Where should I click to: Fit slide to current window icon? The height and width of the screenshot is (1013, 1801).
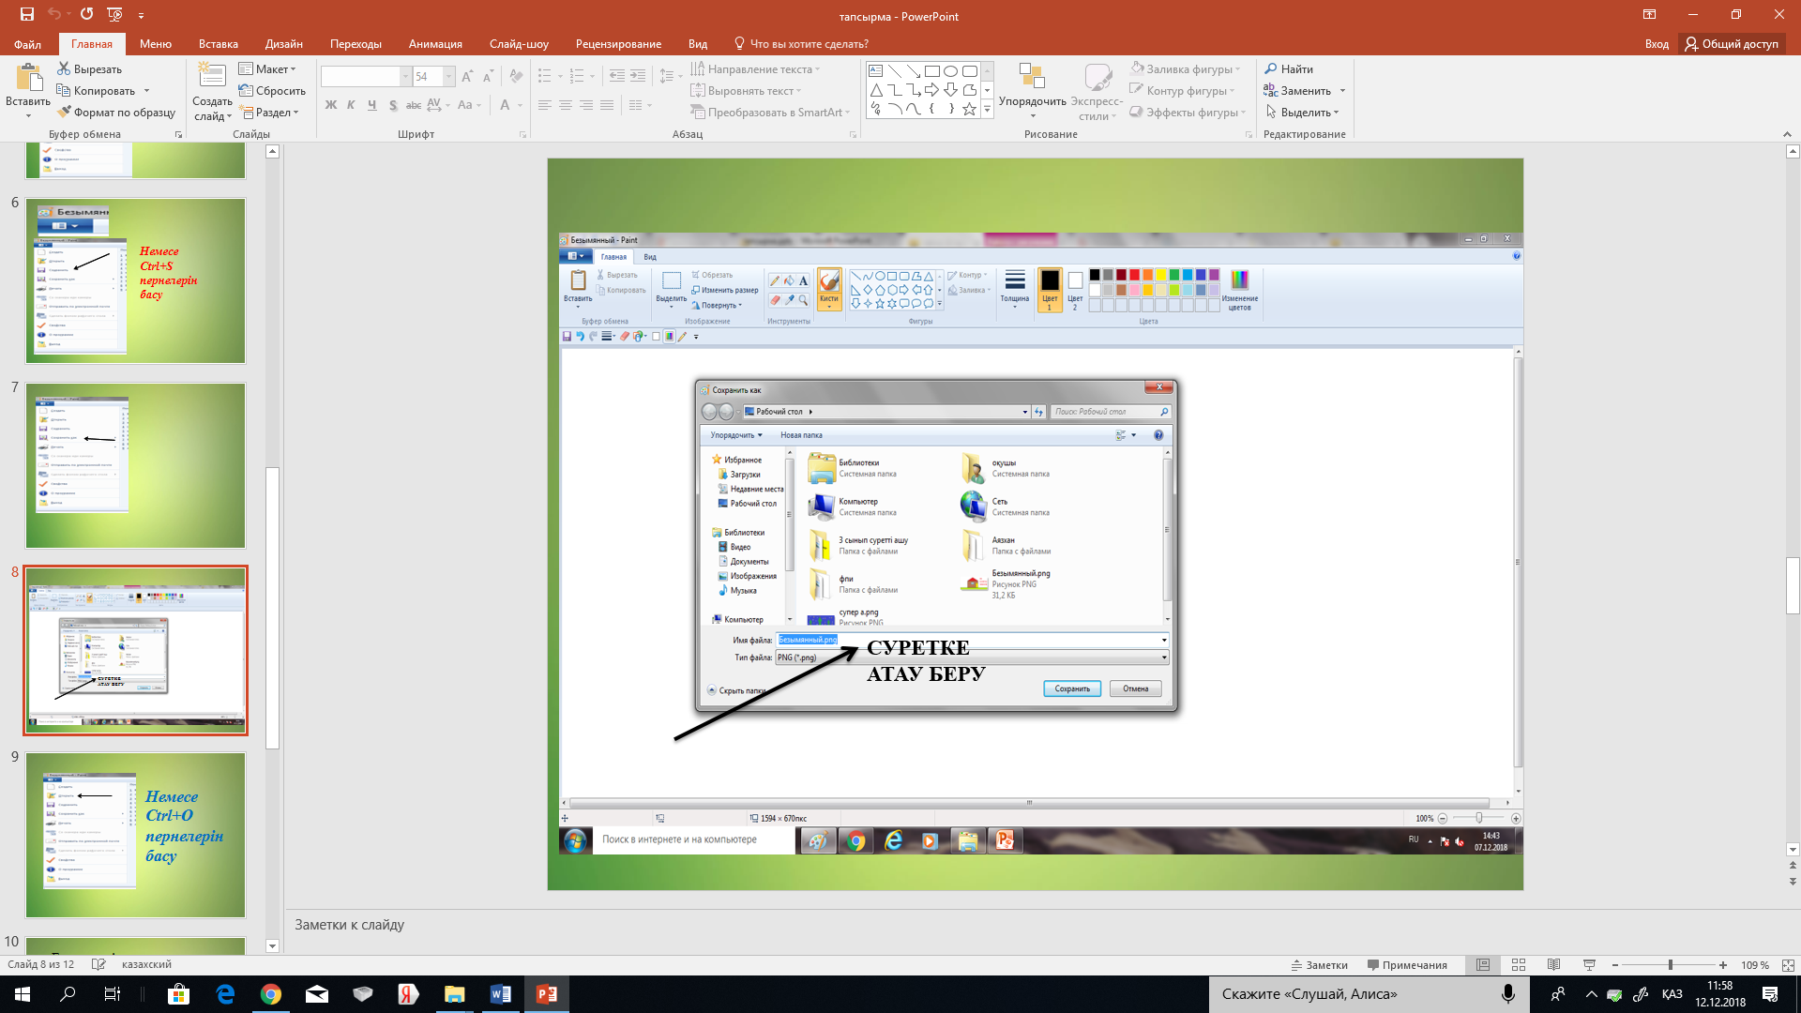[x=1787, y=964]
